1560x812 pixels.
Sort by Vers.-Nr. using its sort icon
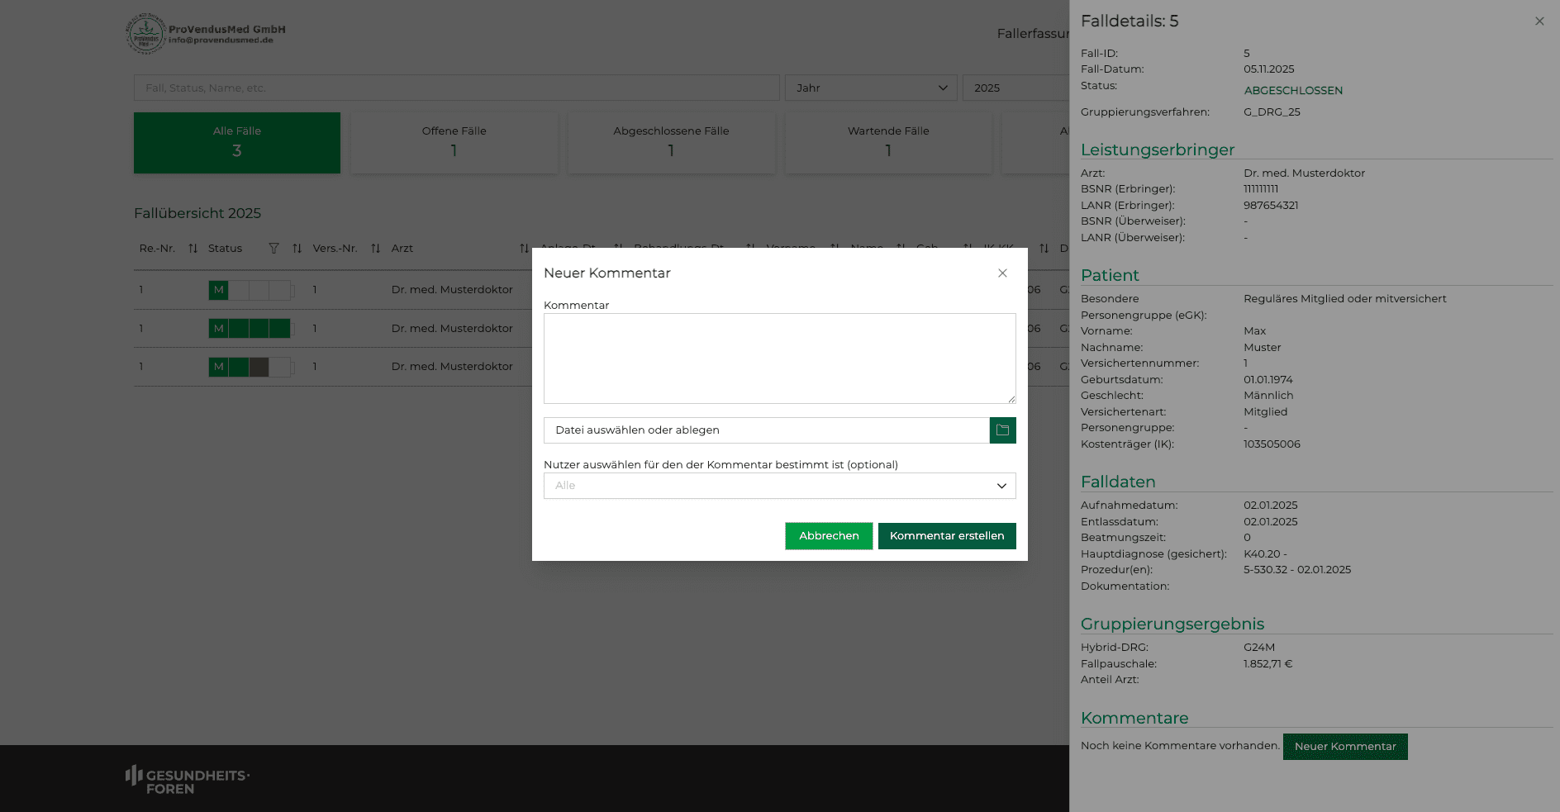pos(375,249)
